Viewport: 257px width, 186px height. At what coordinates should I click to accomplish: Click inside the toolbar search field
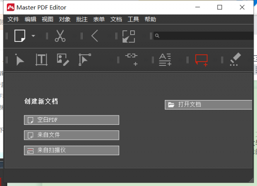204,35
